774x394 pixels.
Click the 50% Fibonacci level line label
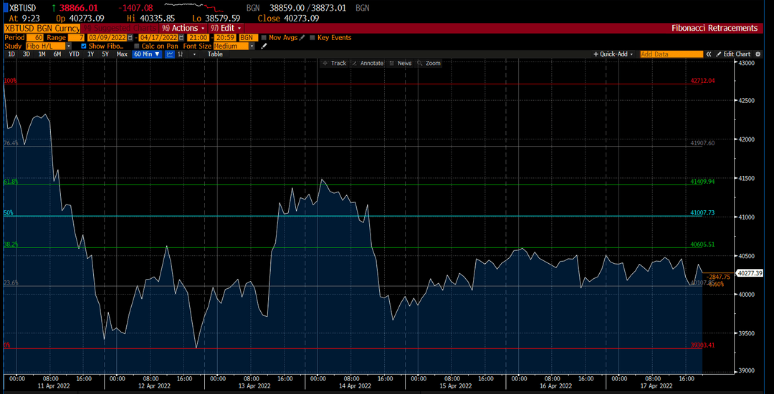coord(9,213)
